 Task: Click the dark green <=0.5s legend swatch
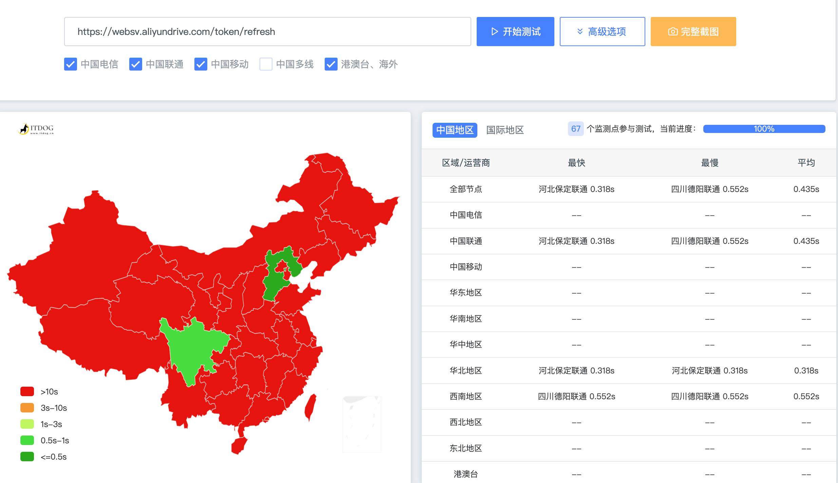point(27,457)
